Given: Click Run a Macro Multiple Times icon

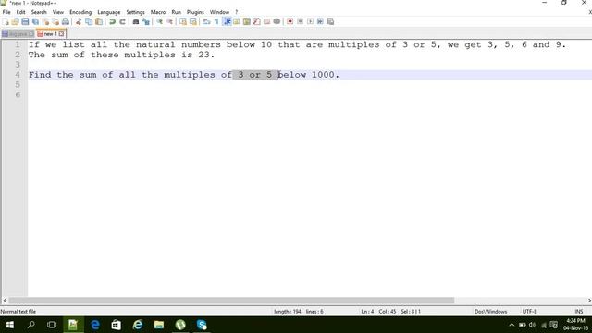Looking at the screenshot, I should (320, 21).
